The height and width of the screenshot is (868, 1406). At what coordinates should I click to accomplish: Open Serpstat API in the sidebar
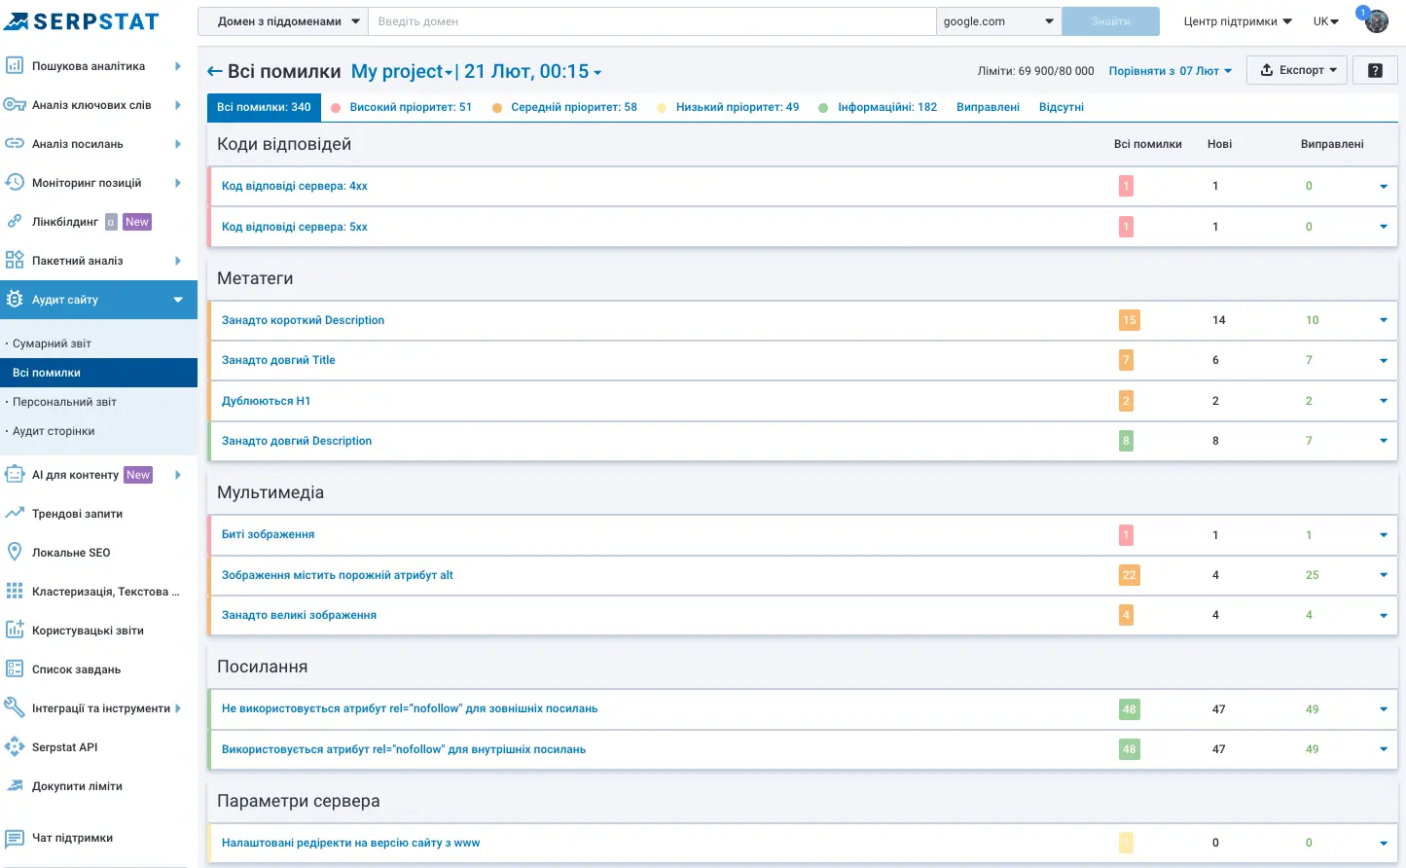(x=64, y=747)
